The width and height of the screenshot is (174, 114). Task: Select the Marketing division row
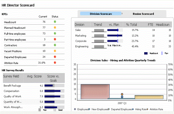(x=81, y=36)
